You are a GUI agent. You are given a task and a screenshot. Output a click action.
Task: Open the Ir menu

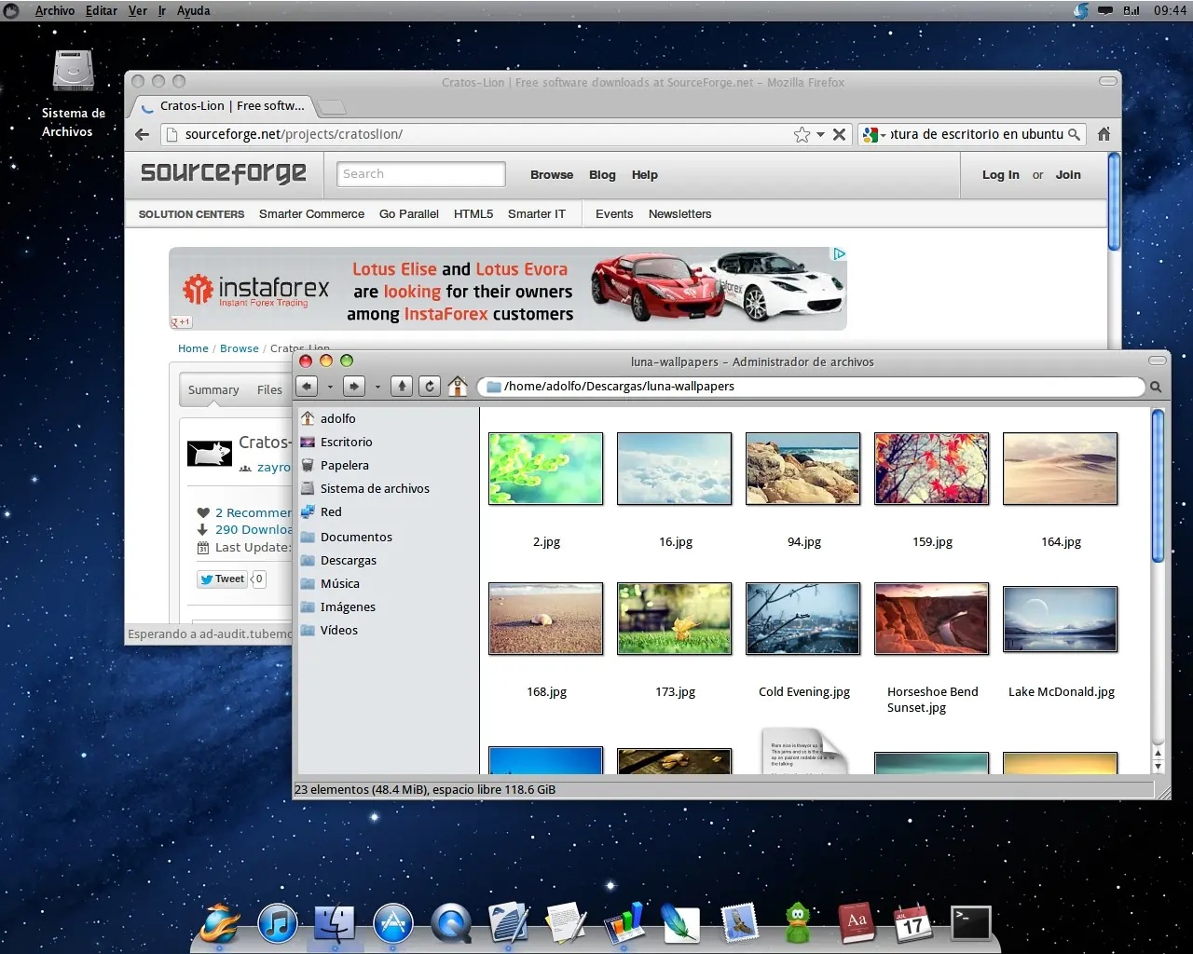click(162, 10)
